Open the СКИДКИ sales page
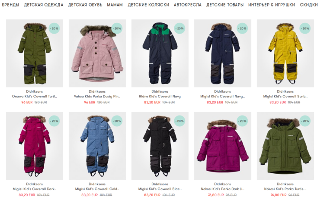The image size is (333, 197). pyautogui.click(x=309, y=5)
